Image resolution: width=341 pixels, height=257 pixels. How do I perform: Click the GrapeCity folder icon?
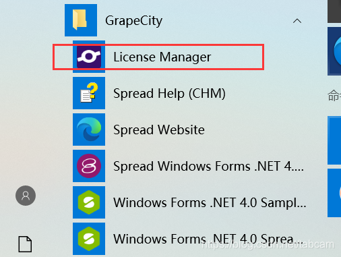click(81, 20)
